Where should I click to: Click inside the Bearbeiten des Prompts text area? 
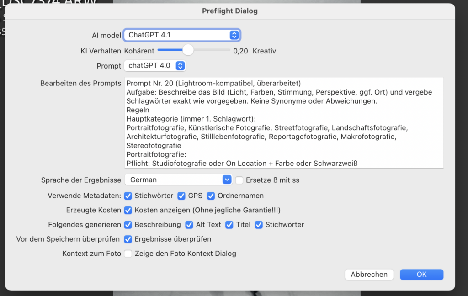click(284, 123)
